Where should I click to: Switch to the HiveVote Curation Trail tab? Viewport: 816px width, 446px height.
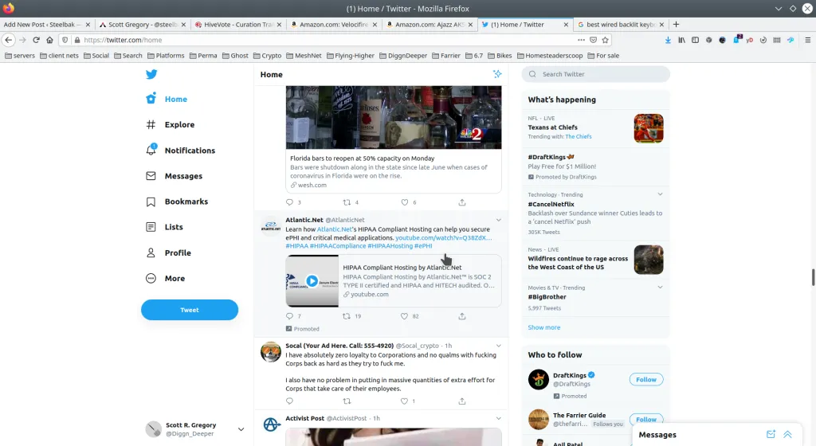coord(237,25)
